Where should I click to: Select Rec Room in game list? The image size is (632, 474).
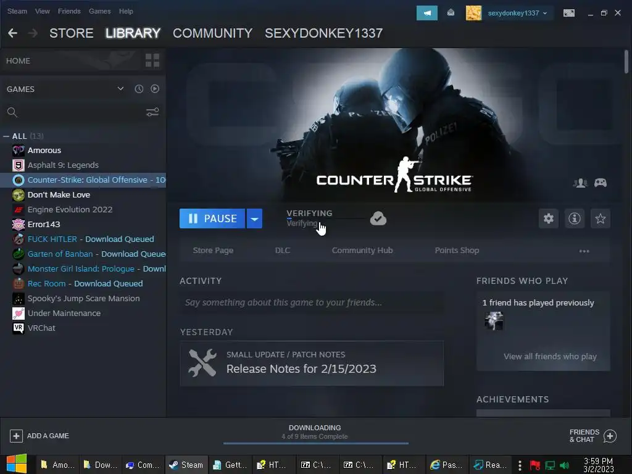coord(83,284)
